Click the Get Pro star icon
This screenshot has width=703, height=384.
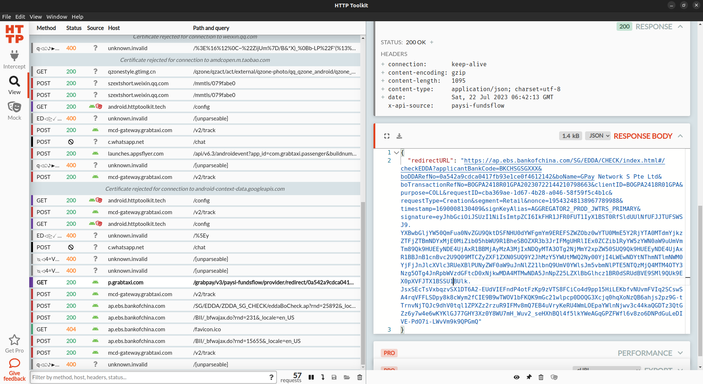coord(14,340)
